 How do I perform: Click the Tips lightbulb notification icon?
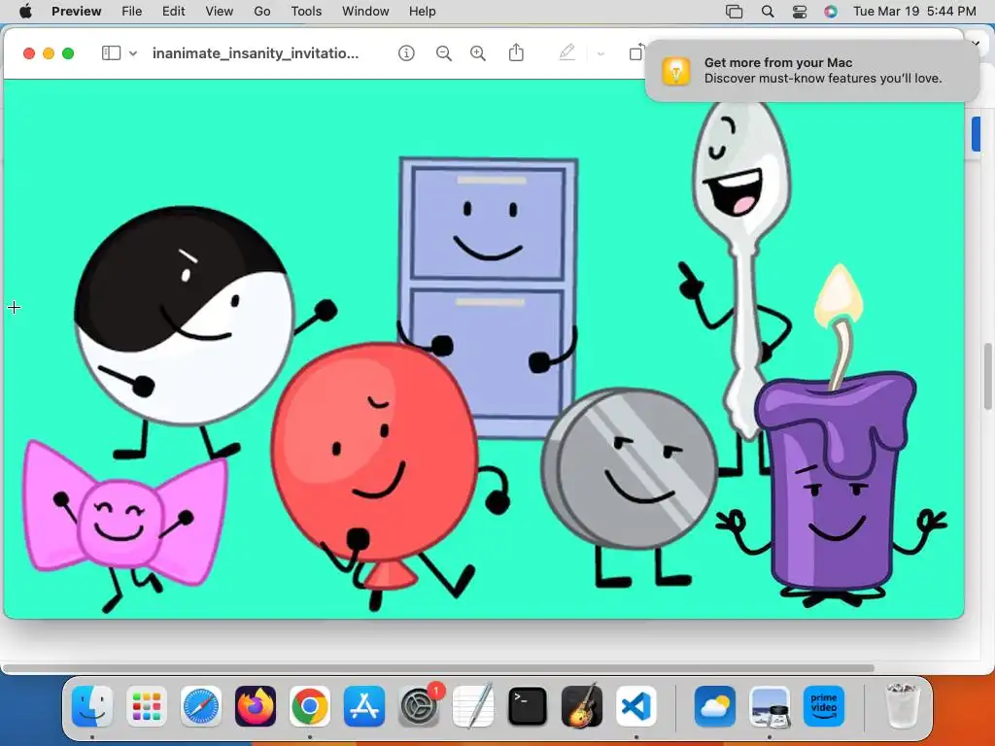coord(676,71)
